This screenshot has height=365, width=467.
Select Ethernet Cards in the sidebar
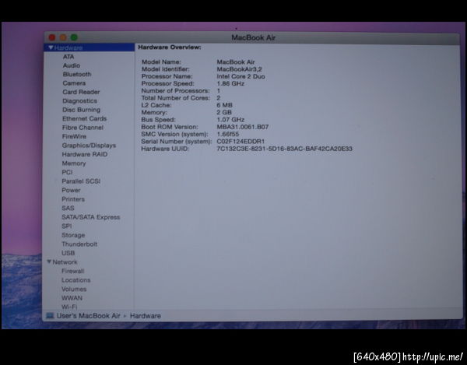(x=84, y=118)
